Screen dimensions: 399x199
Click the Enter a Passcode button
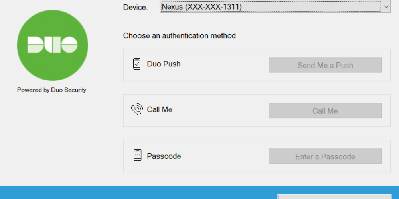click(x=325, y=156)
